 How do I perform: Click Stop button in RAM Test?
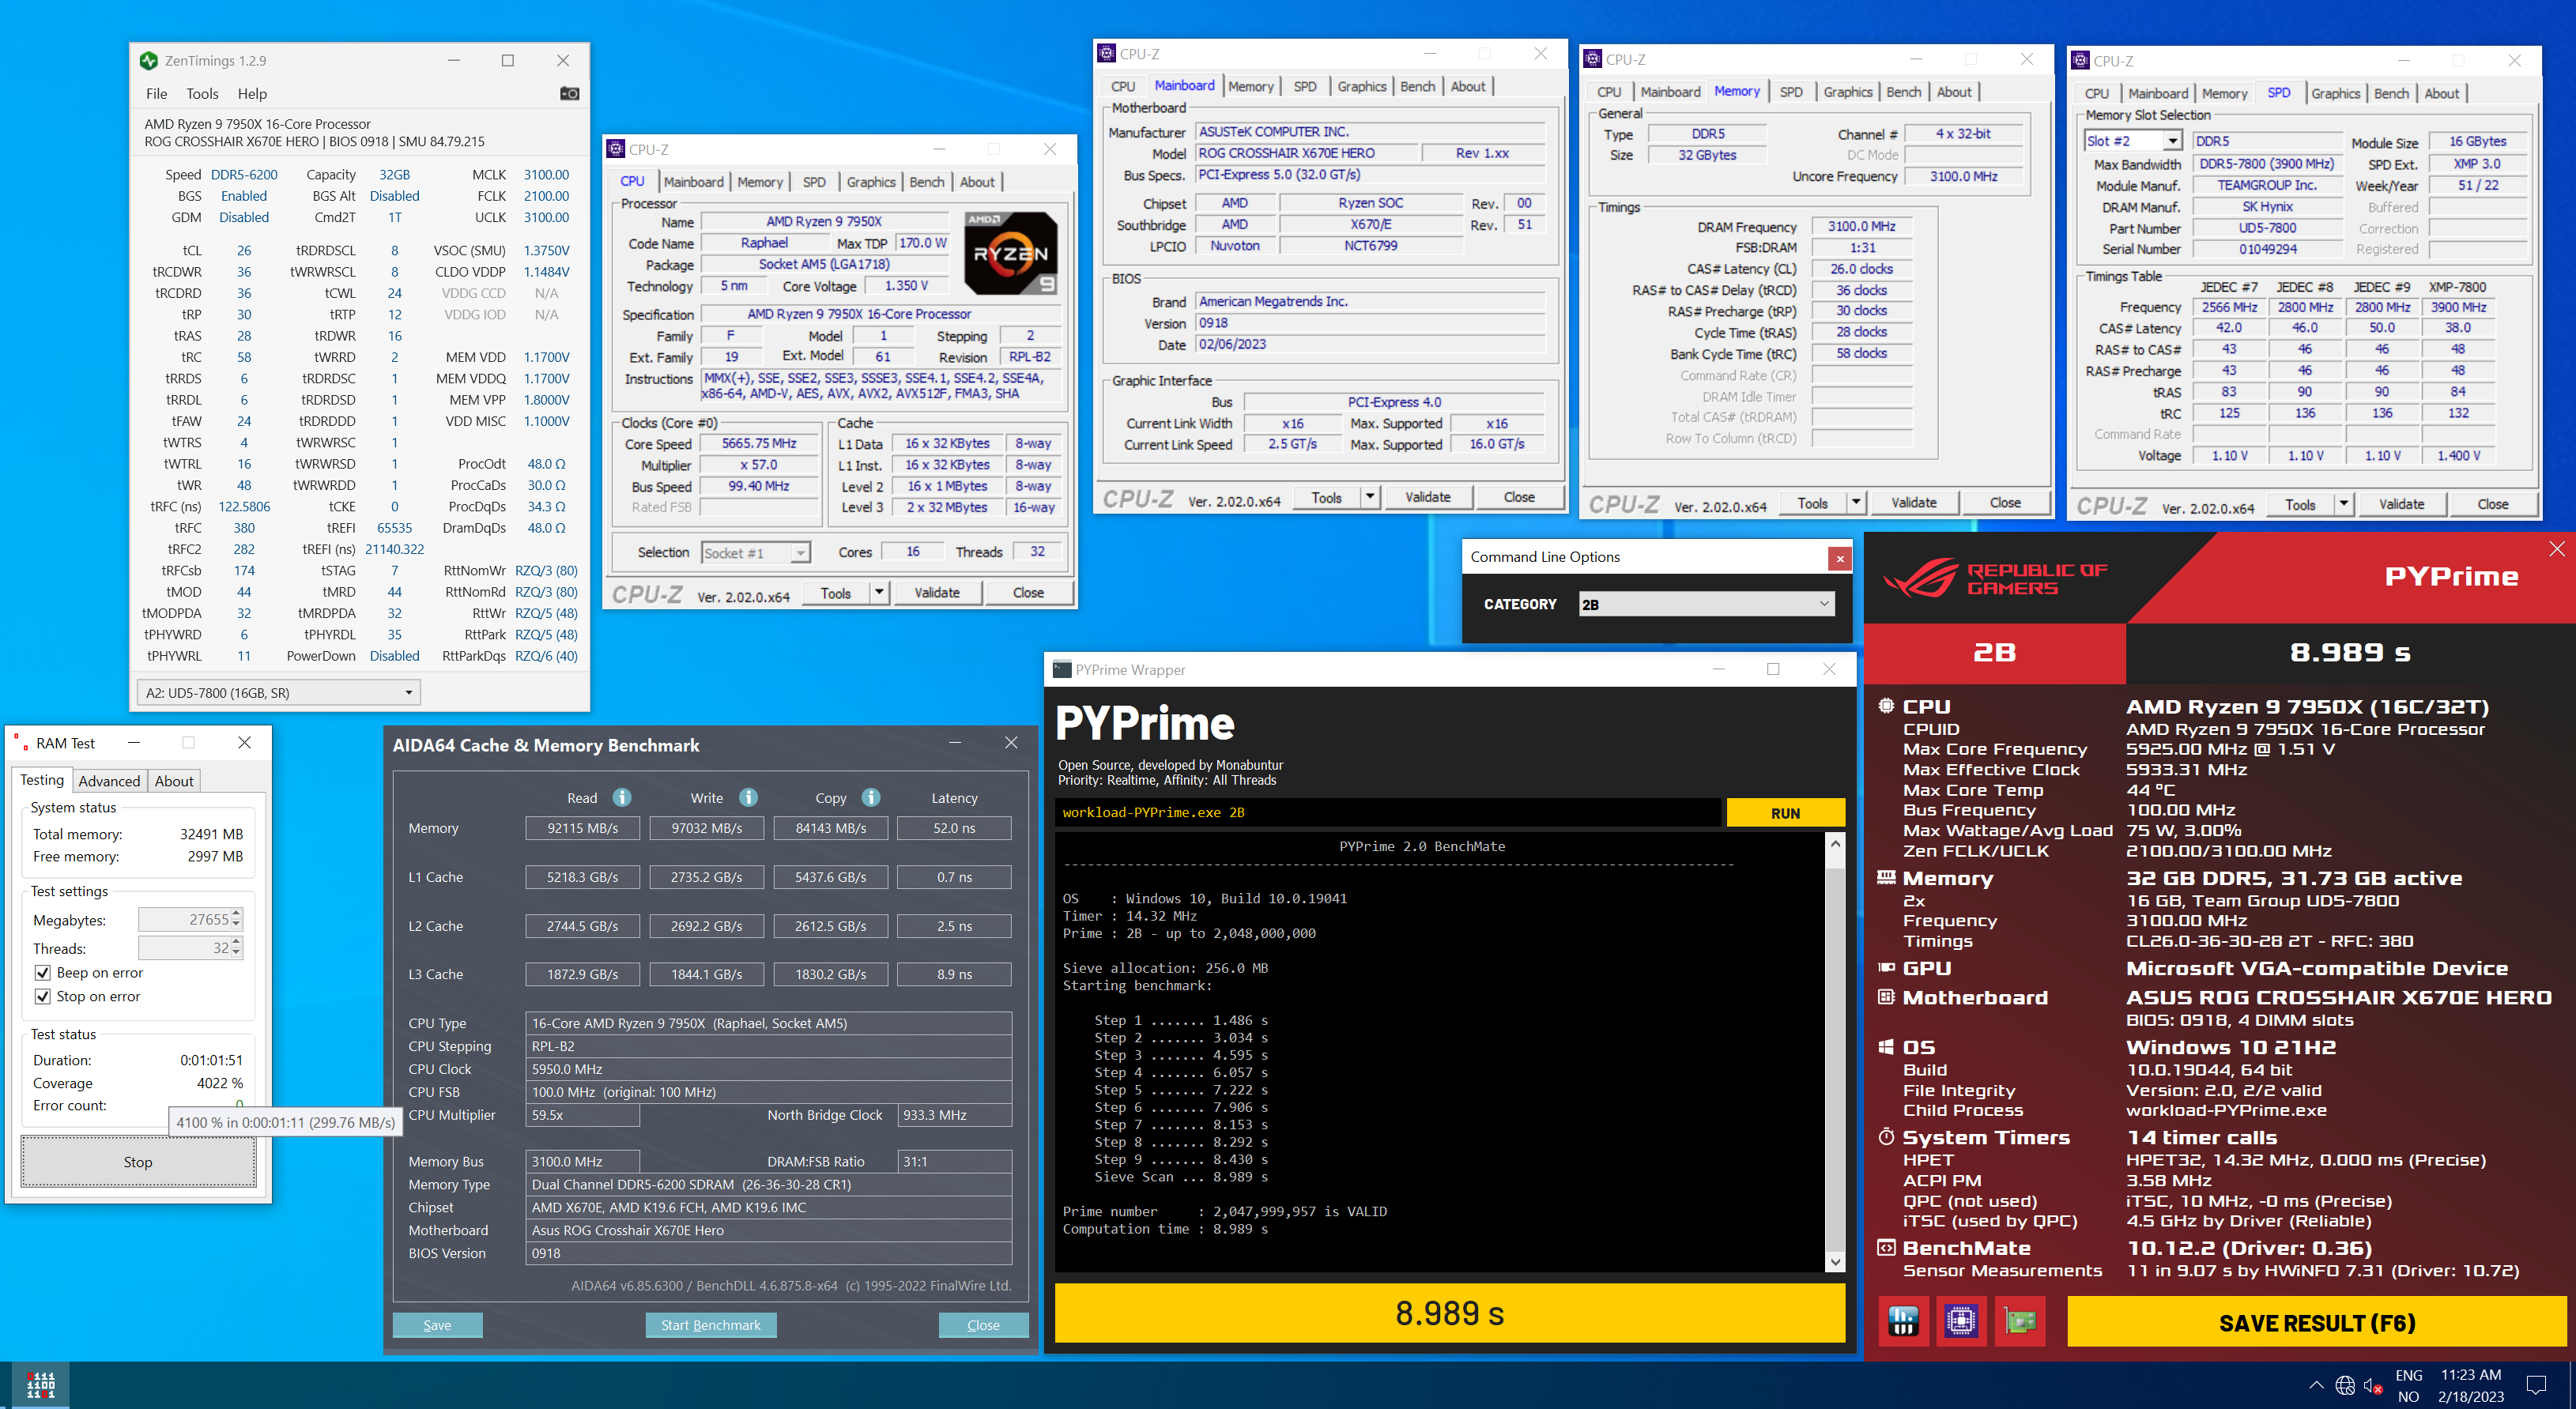click(x=138, y=1162)
